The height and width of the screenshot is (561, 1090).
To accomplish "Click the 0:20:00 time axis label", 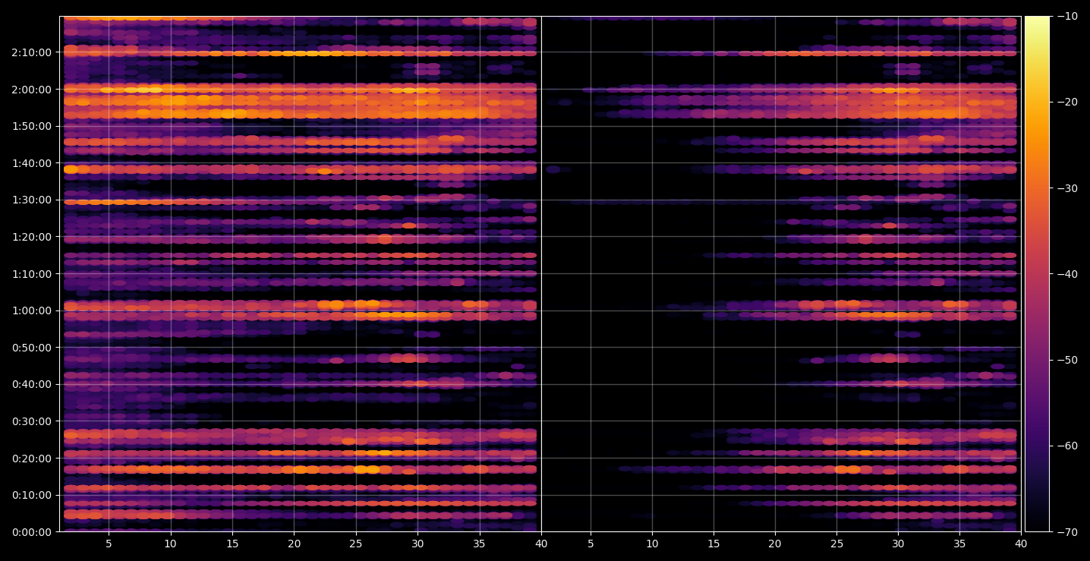I will coord(32,459).
